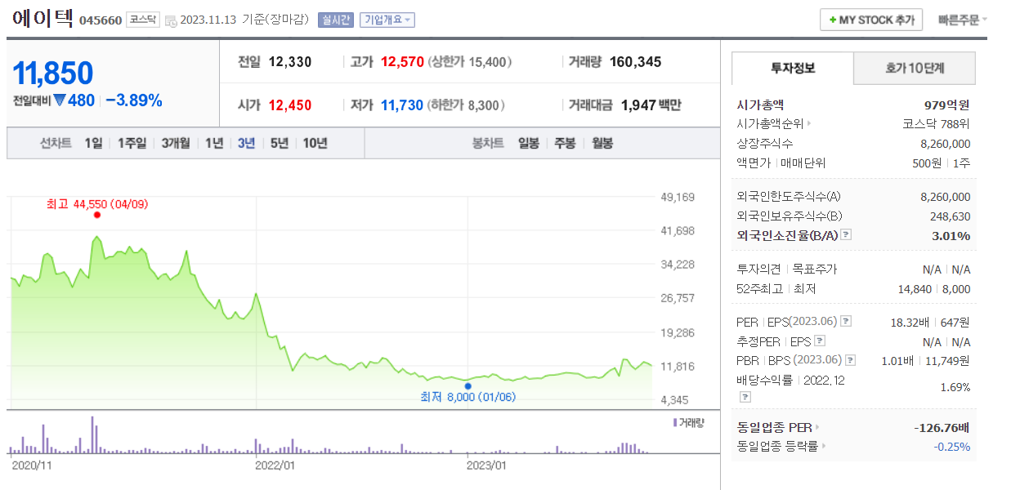Select the 5년 line chart period
Image resolution: width=1011 pixels, height=490 pixels.
point(280,143)
